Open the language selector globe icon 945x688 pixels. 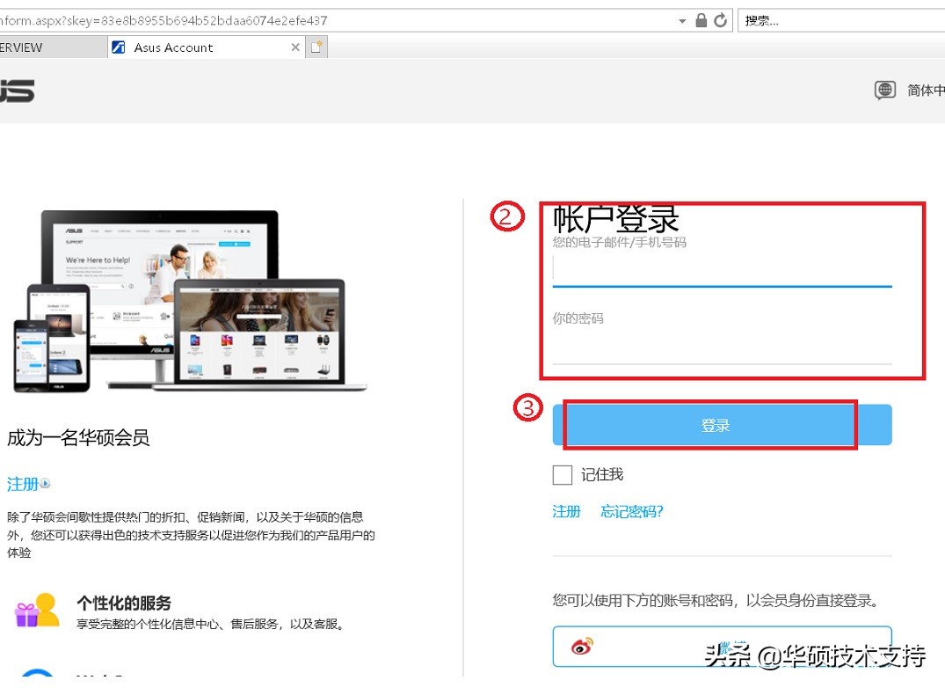tap(884, 90)
